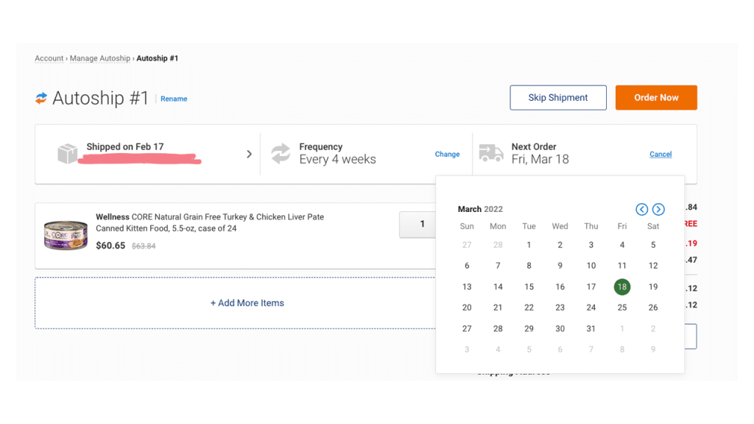Select March 1 in the calendar
The image size is (754, 424).
point(529,244)
